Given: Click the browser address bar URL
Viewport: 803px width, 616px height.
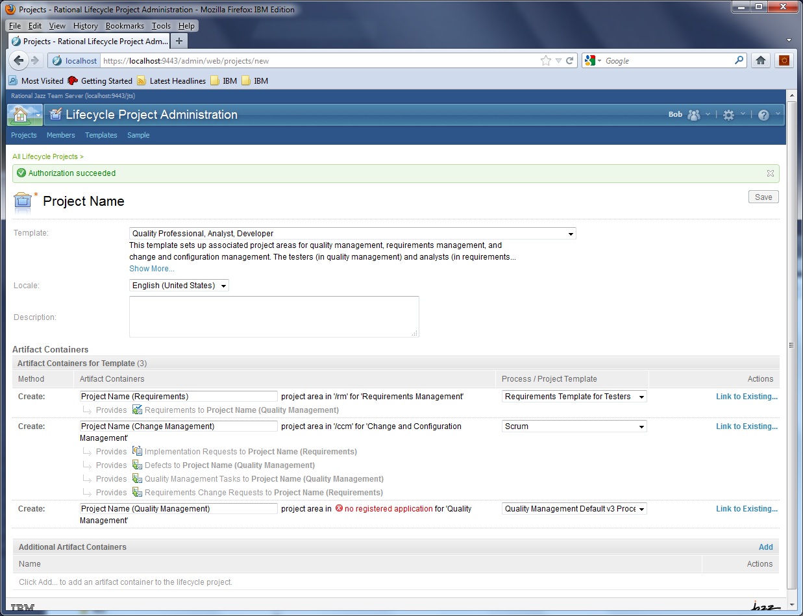Looking at the screenshot, I should [320, 61].
